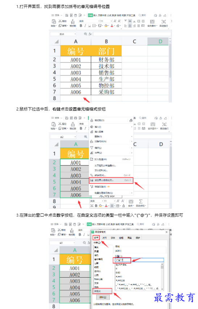Click the fill color bucket in step 1 ribbon
Image resolution: width=198 pixels, height=309 pixels.
point(106,26)
